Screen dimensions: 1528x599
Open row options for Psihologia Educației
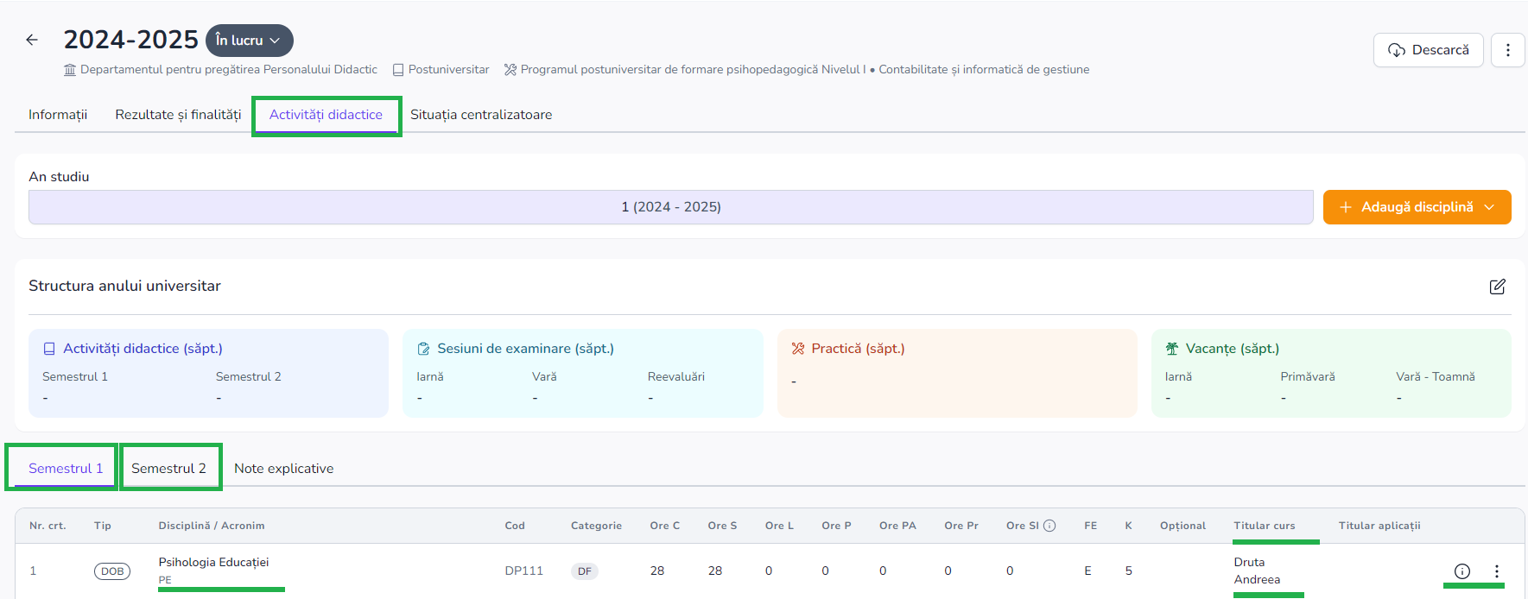pyautogui.click(x=1496, y=571)
